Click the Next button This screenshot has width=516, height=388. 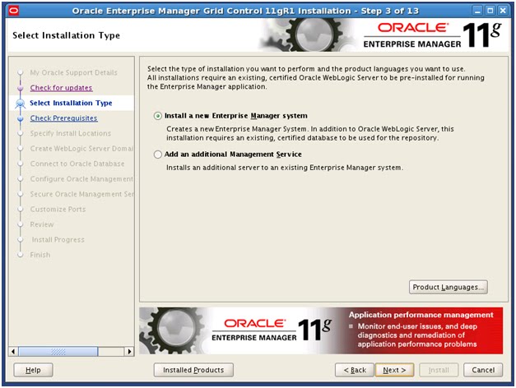pos(394,370)
